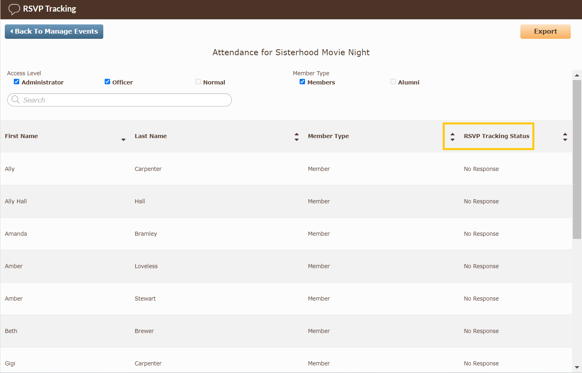Enable the Alumni checkbox
This screenshot has height=373, width=582.
coord(393,82)
